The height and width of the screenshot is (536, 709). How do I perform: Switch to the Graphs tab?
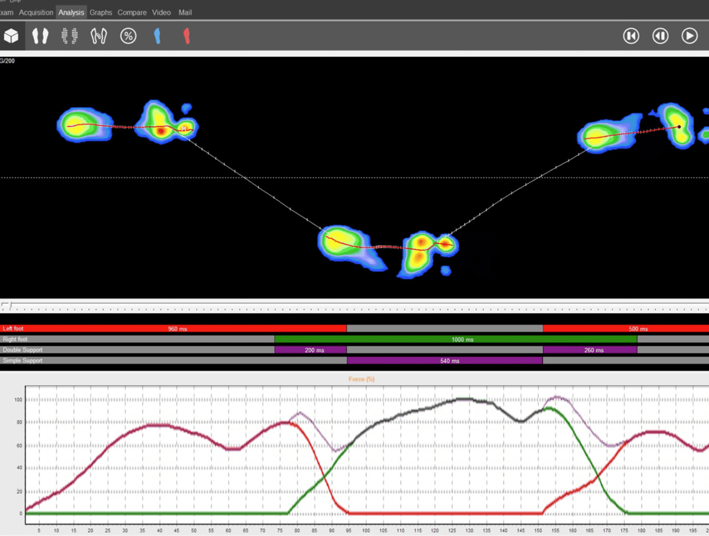click(101, 12)
